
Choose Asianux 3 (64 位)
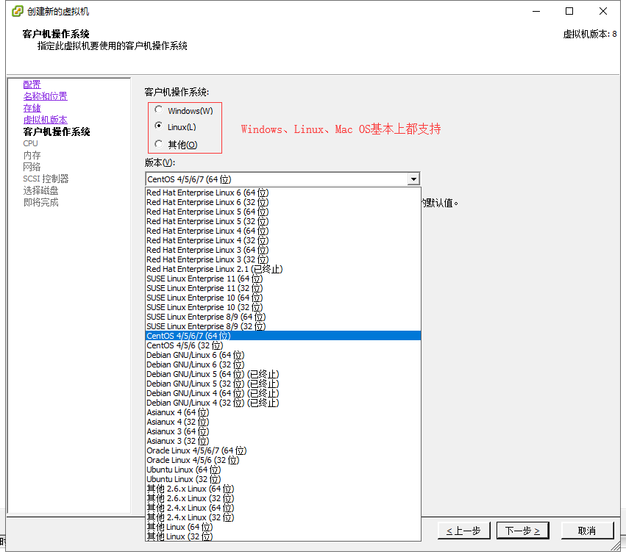pos(283,432)
